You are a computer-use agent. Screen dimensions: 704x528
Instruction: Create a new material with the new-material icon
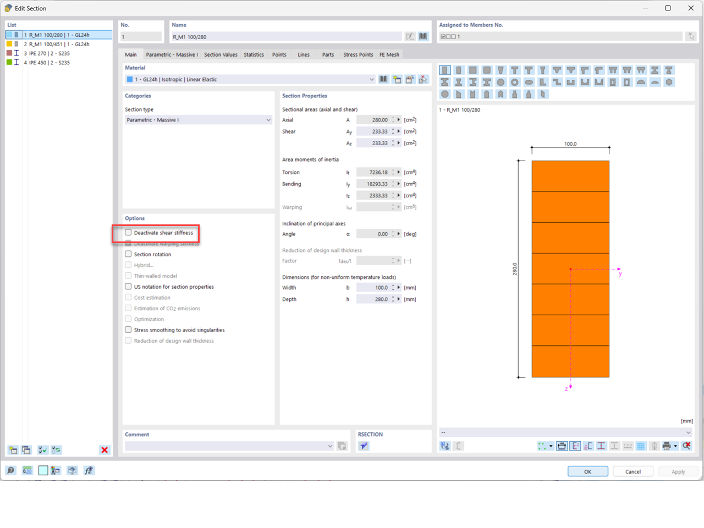tap(397, 79)
